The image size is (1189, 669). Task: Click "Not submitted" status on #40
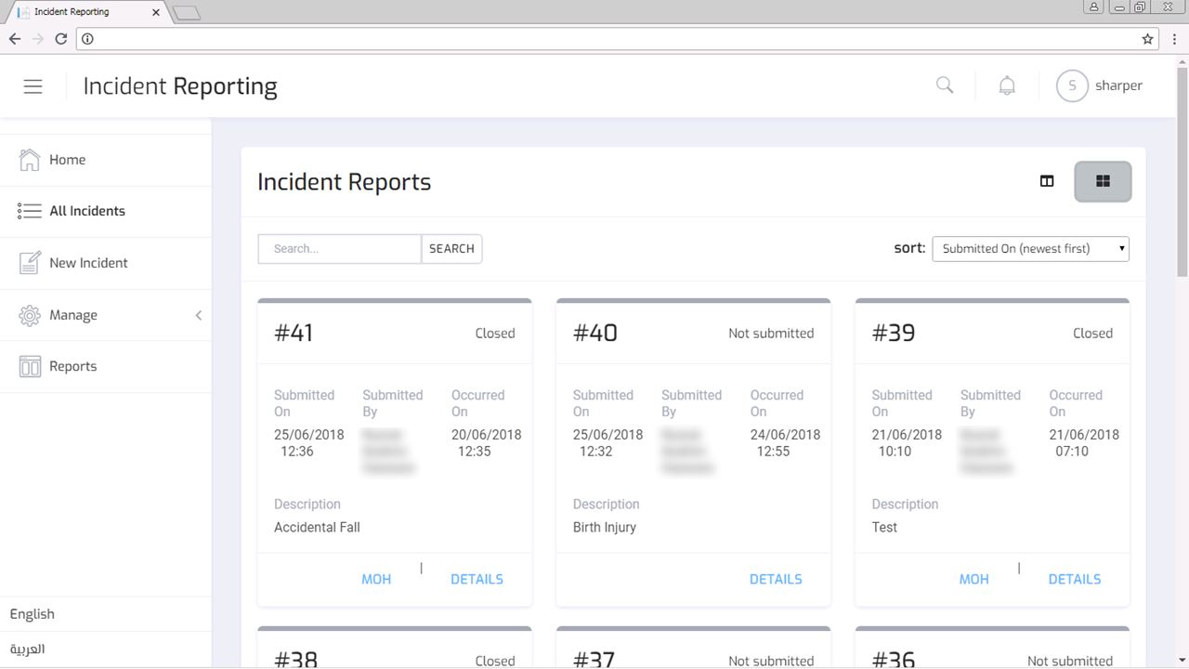[x=771, y=333]
